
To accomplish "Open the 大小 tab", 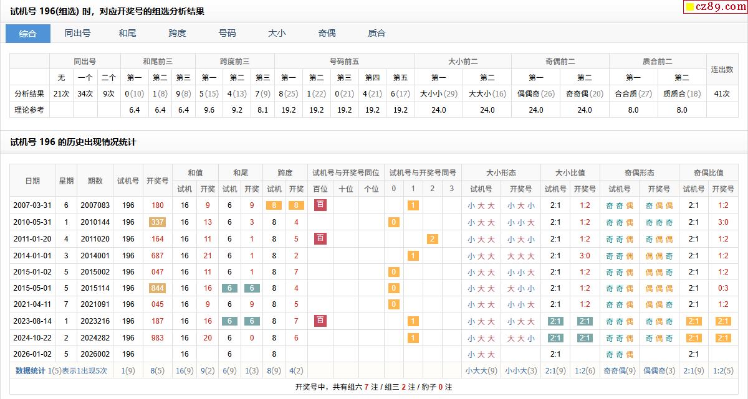I will click(277, 34).
